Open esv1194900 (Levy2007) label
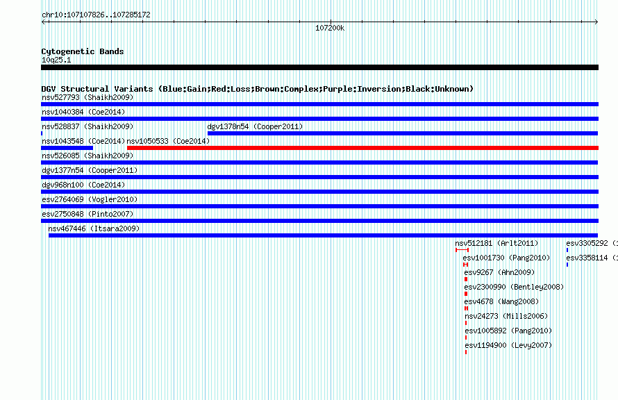 click(508, 345)
